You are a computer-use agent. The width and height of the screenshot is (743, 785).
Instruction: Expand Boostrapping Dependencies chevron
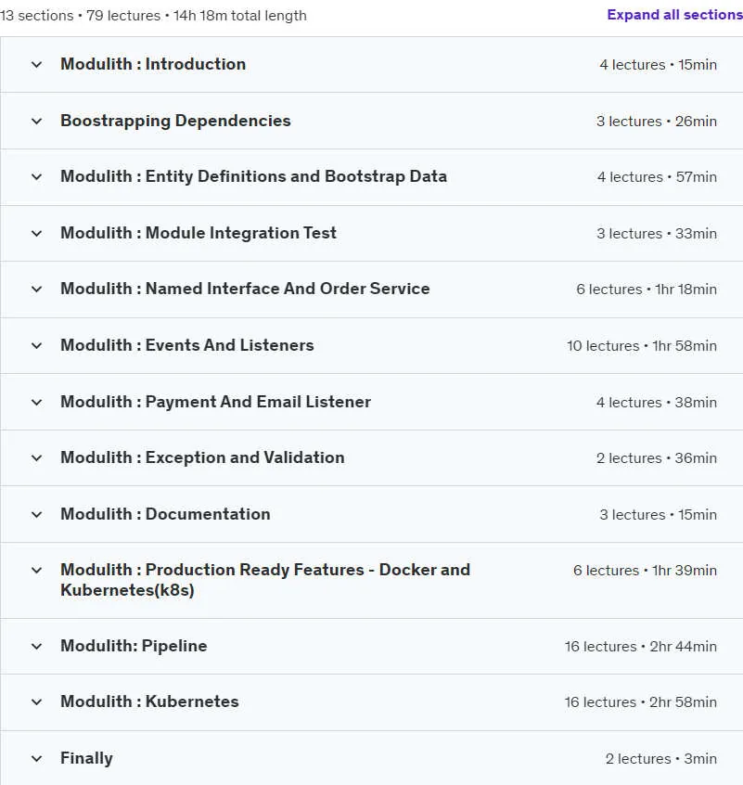(x=36, y=122)
